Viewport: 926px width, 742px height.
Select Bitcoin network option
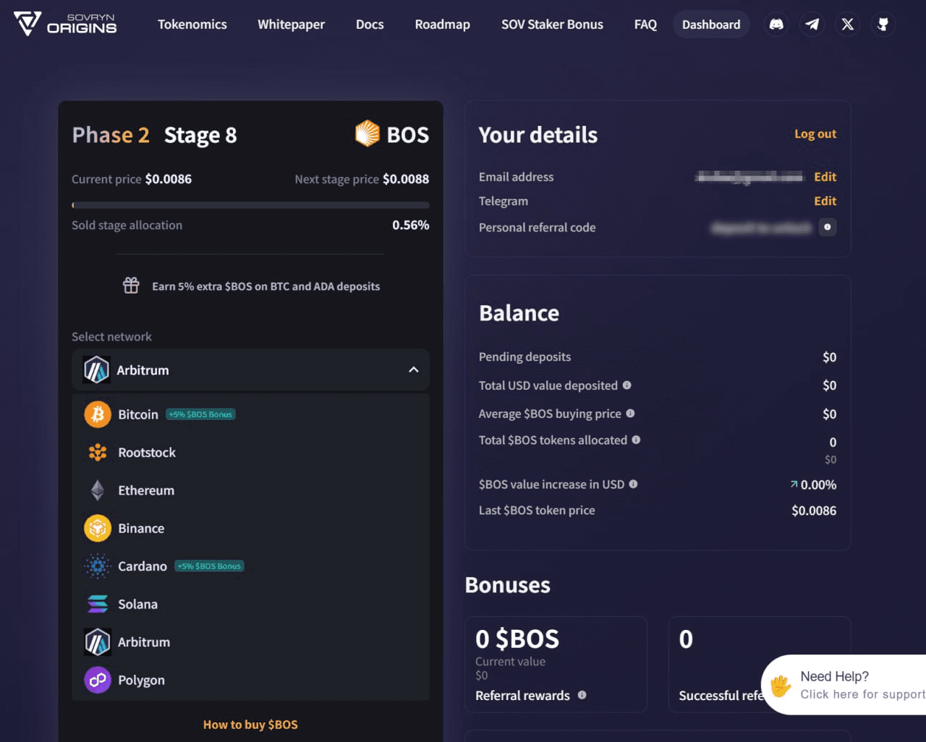click(250, 414)
